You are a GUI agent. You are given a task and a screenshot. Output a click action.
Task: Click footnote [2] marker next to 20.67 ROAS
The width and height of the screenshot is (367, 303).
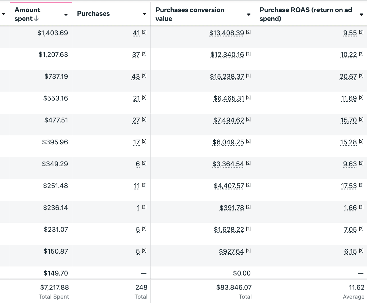coord(361,76)
